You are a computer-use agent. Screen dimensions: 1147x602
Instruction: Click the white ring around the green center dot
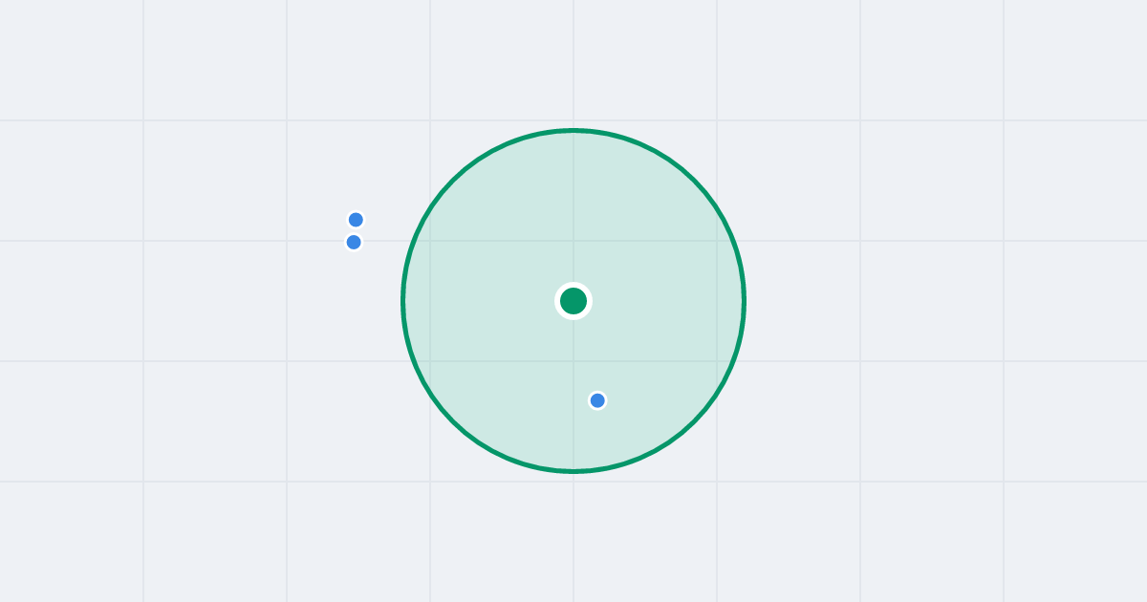(573, 285)
